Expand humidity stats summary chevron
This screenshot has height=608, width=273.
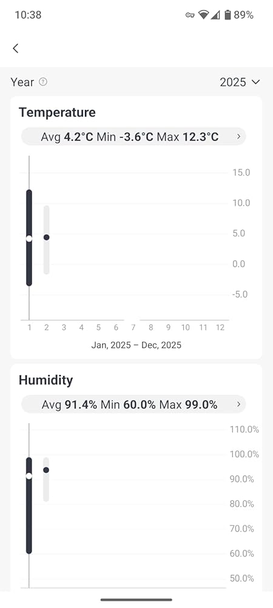coord(238,404)
